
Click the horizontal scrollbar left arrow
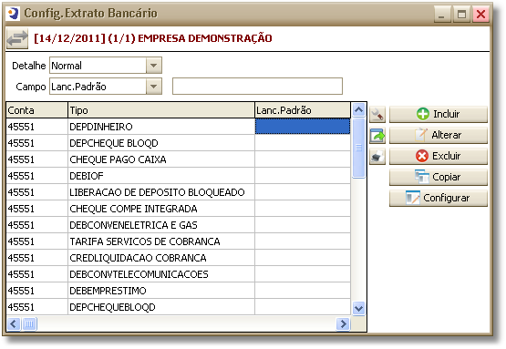(14, 323)
